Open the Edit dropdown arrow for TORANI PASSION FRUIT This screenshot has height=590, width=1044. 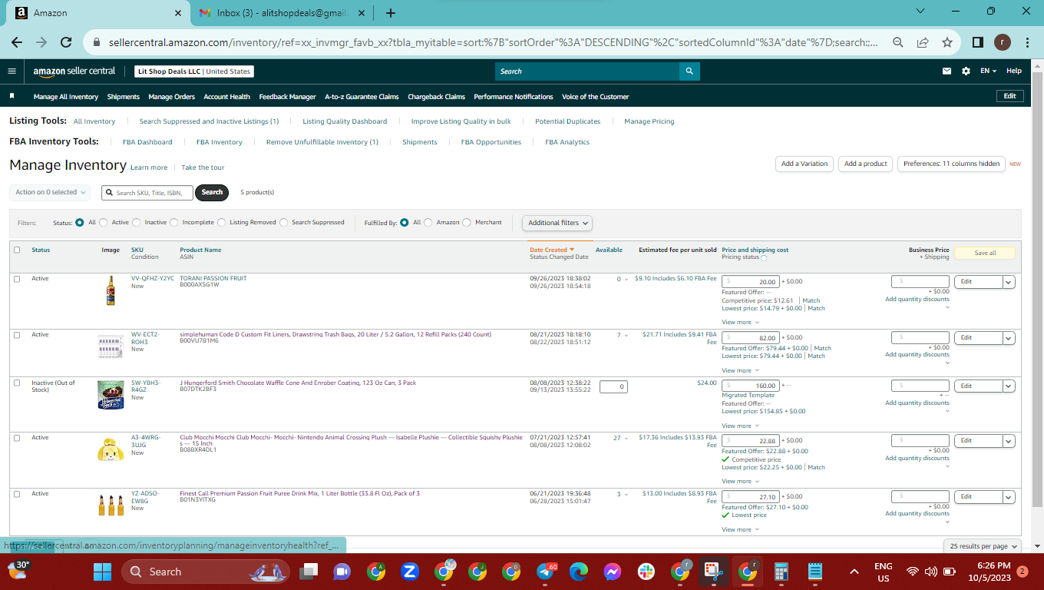1009,282
